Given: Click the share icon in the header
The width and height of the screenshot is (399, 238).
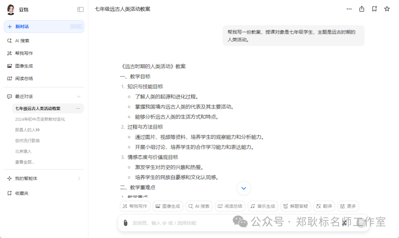Looking at the screenshot, I should coord(362,9).
